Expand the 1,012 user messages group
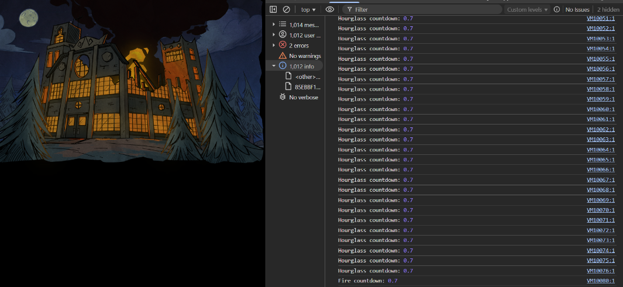The height and width of the screenshot is (287, 623). (274, 35)
